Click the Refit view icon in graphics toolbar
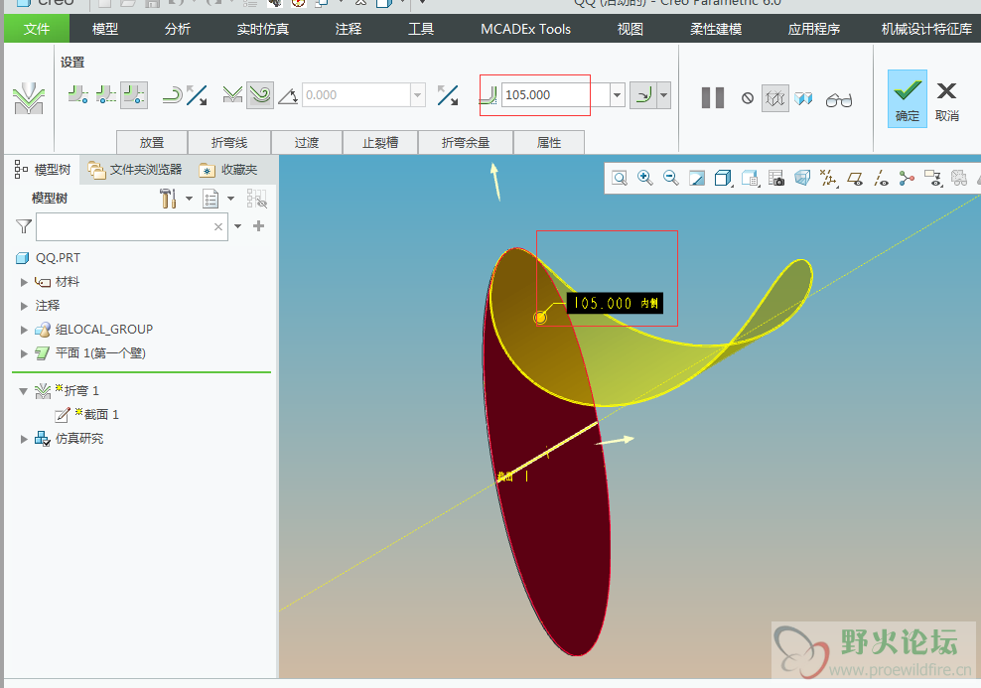Screen dimensions: 981x688 point(620,179)
